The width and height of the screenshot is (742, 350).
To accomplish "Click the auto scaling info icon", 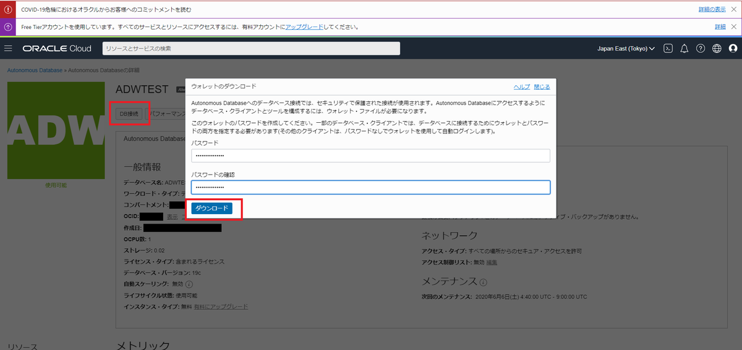I will tap(189, 284).
